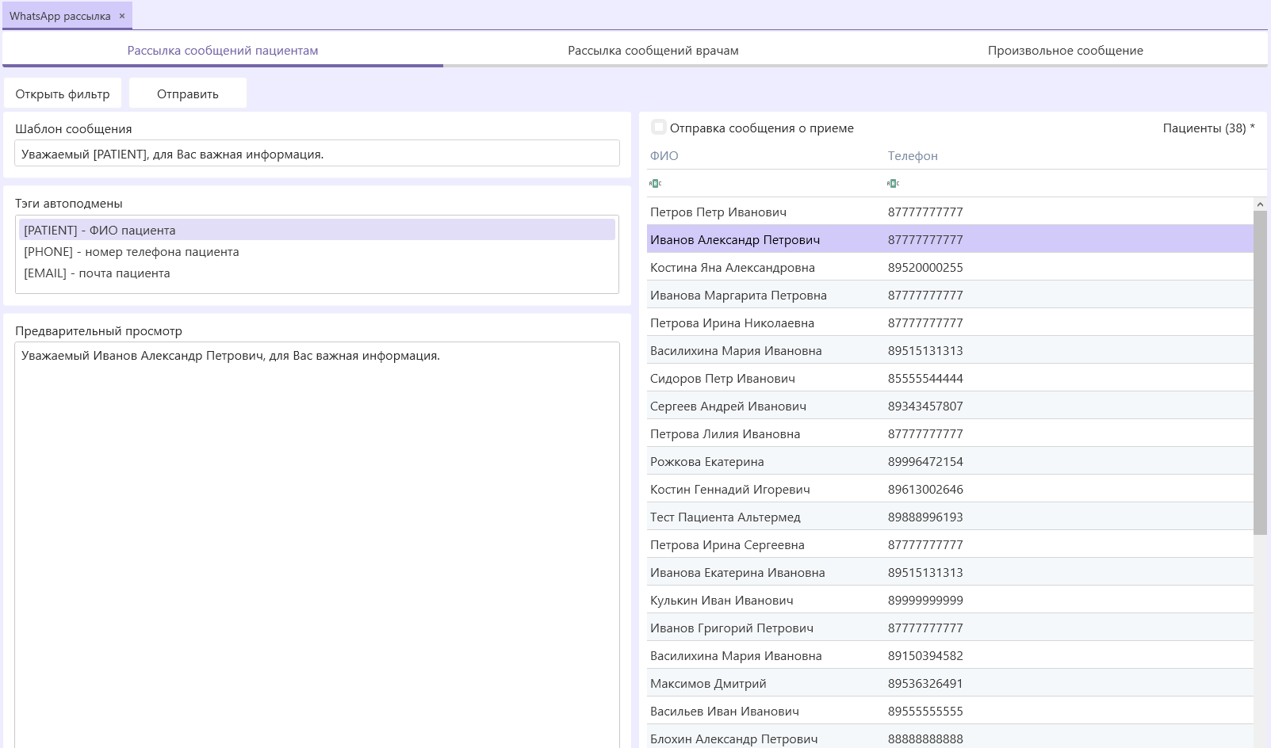The width and height of the screenshot is (1271, 748).
Task: Click in the Предварительный просмотр text area
Action: tap(317, 545)
